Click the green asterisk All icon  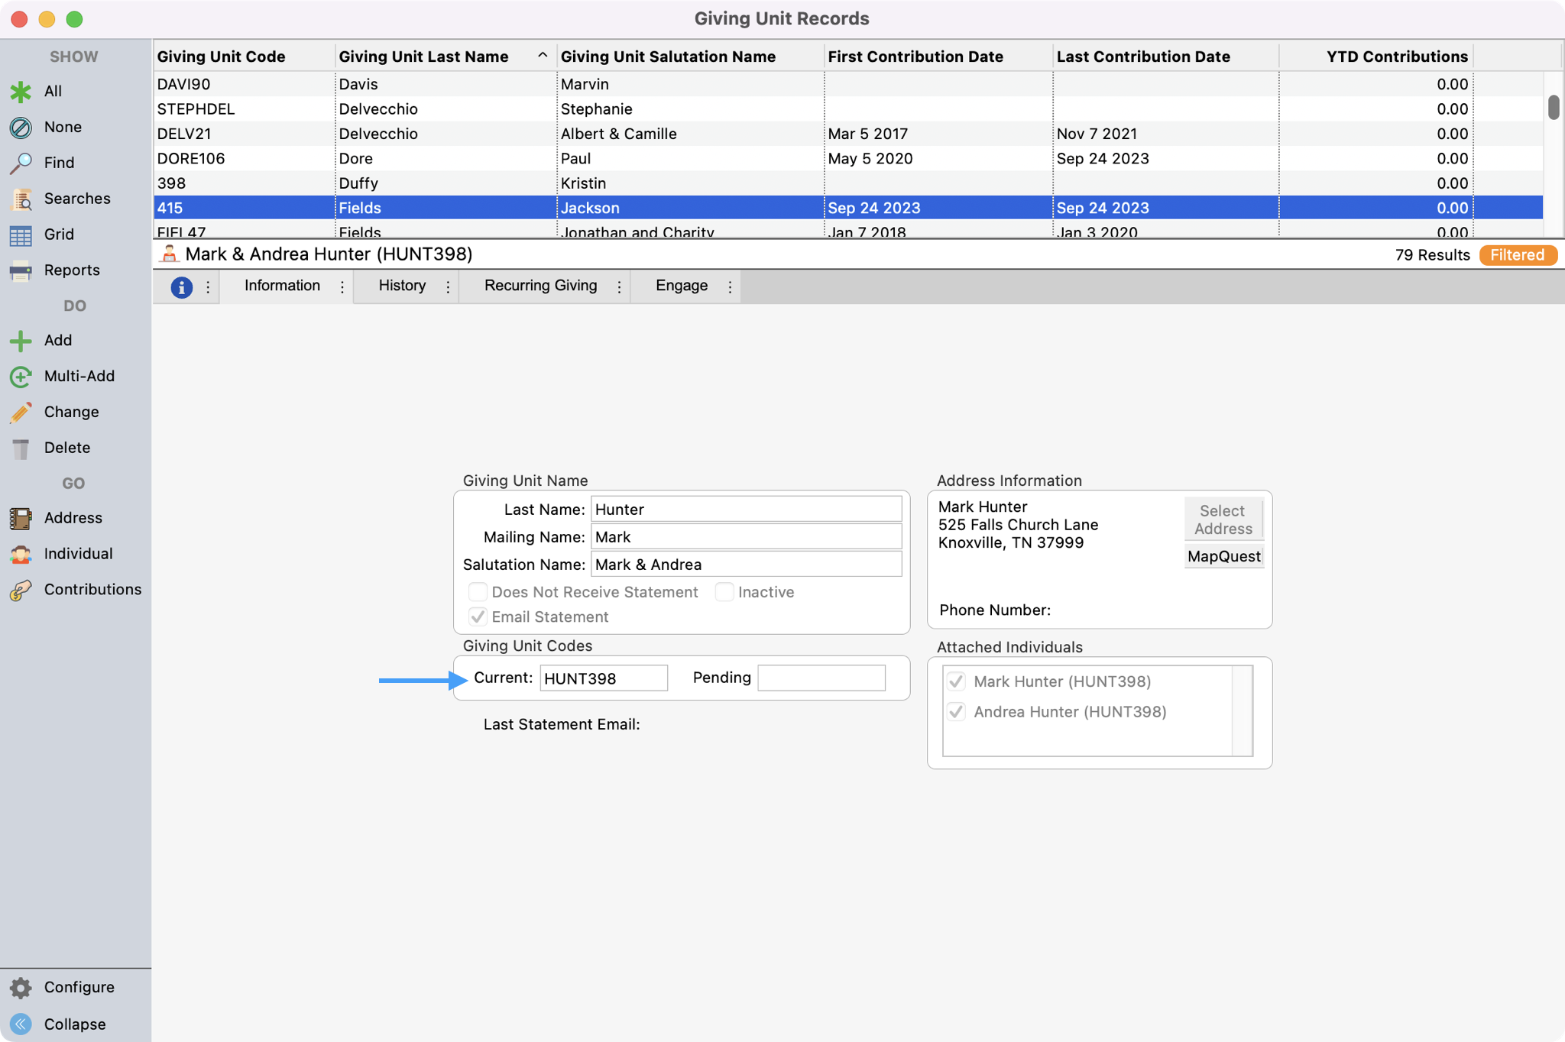click(x=21, y=92)
